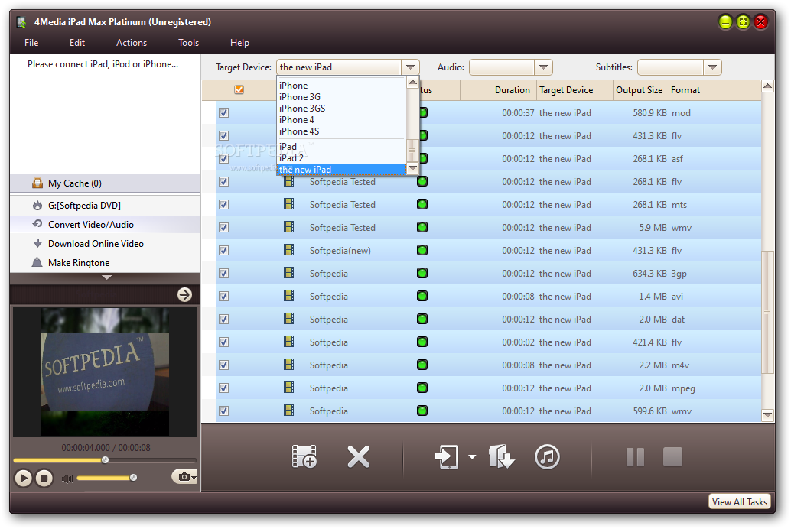This screenshot has height=529, width=791.
Task: Click green status icon of the dat row
Action: pyautogui.click(x=422, y=320)
